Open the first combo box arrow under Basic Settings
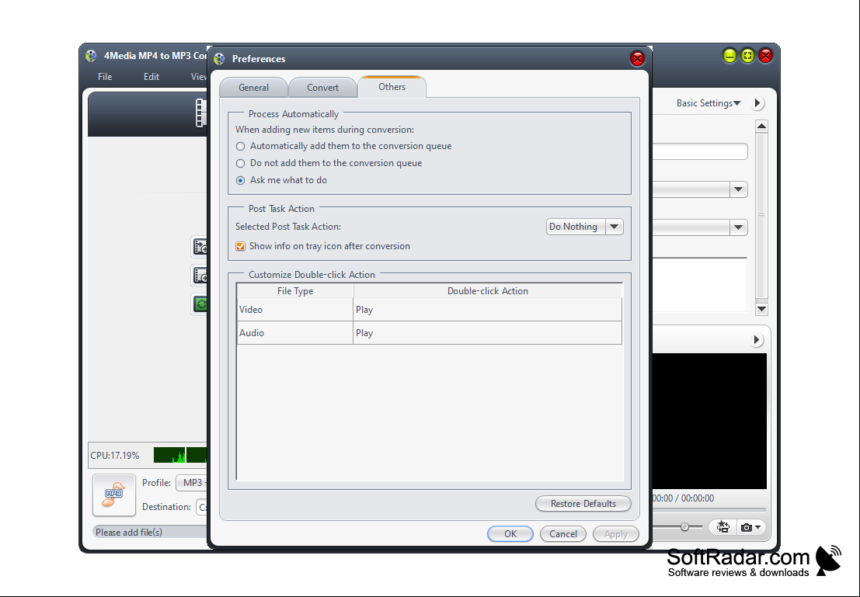This screenshot has width=860, height=597. tap(739, 189)
